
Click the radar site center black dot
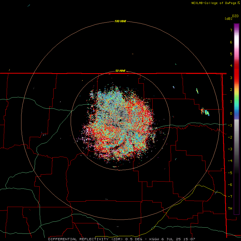point(120,120)
